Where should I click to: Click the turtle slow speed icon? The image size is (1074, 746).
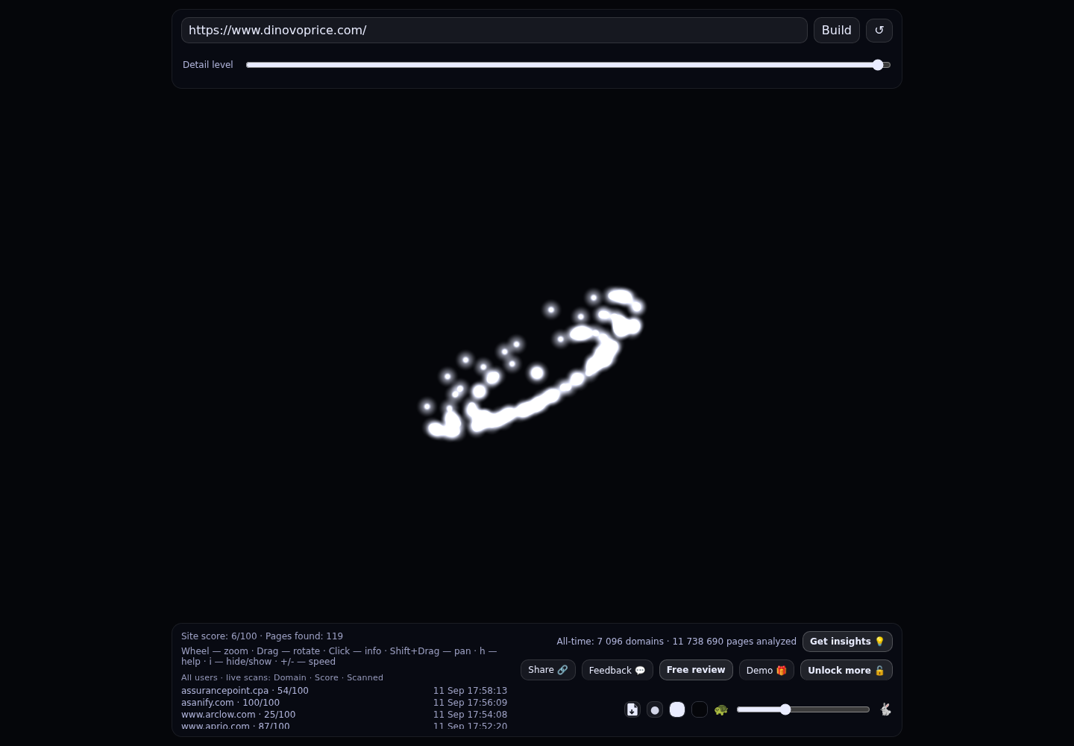721,709
